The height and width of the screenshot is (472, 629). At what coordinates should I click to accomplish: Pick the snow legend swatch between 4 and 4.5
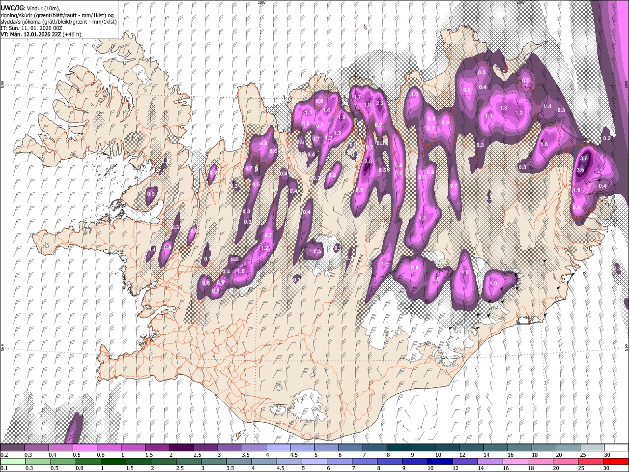(x=278, y=448)
